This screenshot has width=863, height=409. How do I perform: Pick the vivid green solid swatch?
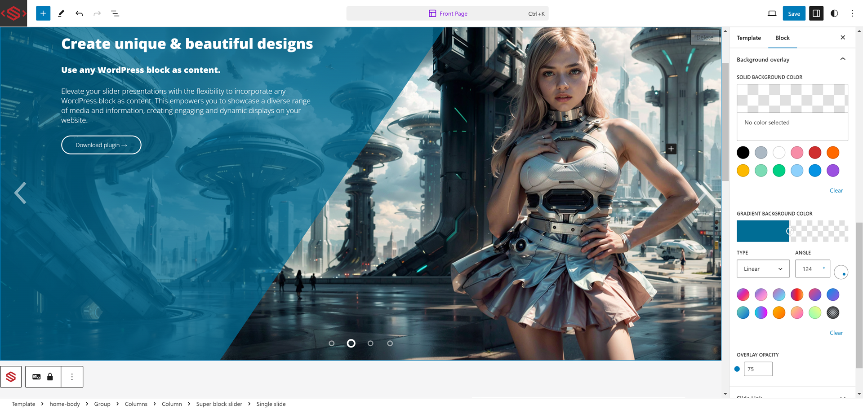(779, 171)
